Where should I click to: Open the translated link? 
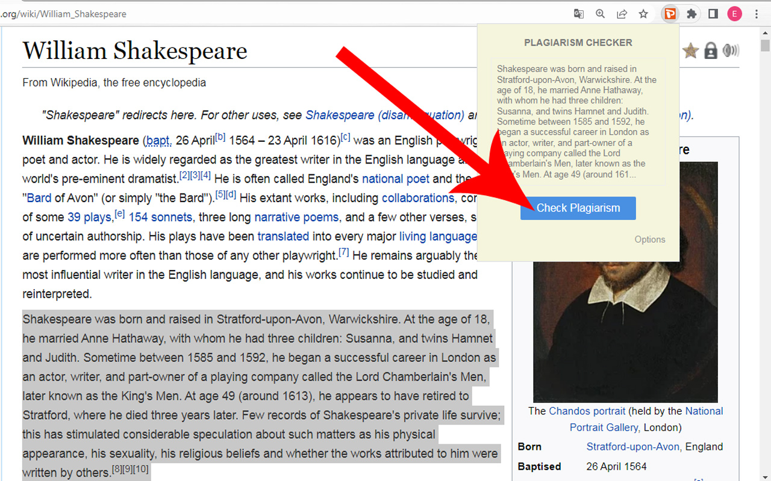[283, 236]
